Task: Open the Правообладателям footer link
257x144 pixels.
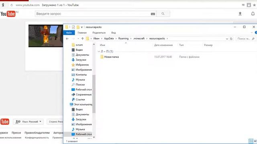Action: coord(37,133)
